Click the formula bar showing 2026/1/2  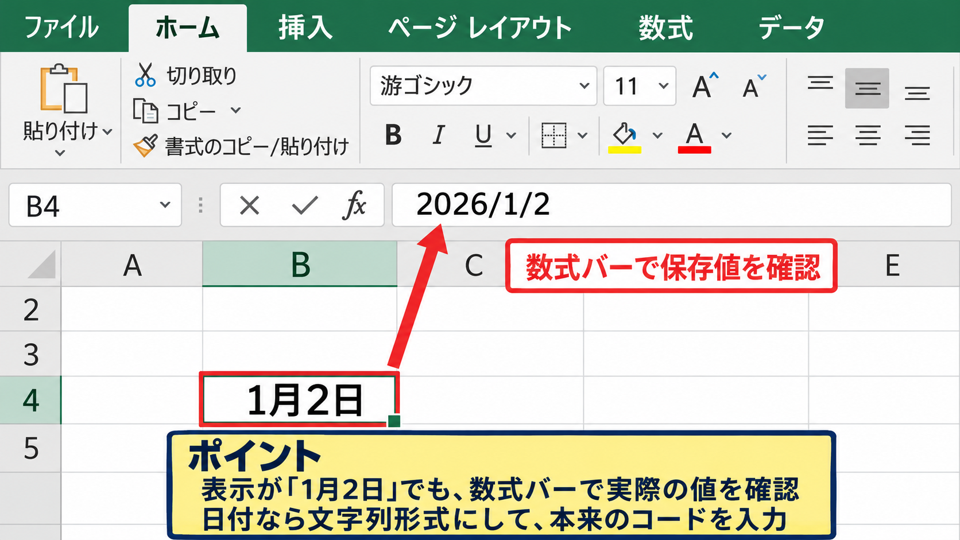point(672,205)
